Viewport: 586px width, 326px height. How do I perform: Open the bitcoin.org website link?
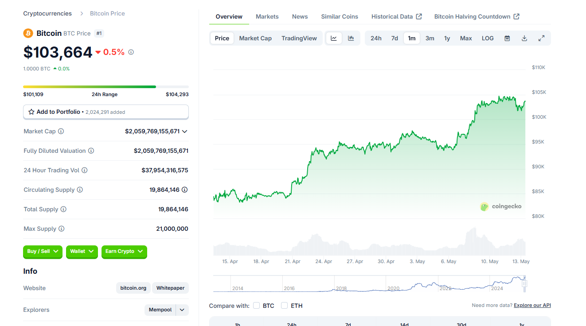click(x=133, y=288)
